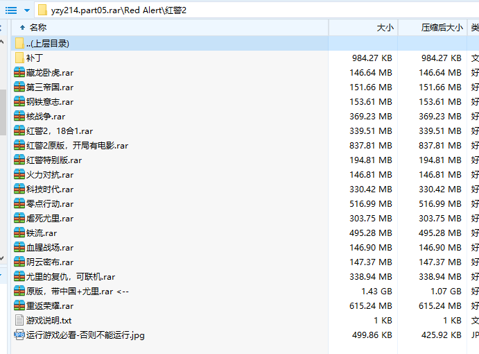Select the 零点行动.rar archive icon

coord(19,203)
